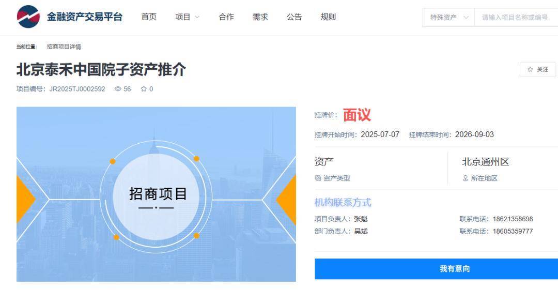Focus the project name search field

point(516,17)
